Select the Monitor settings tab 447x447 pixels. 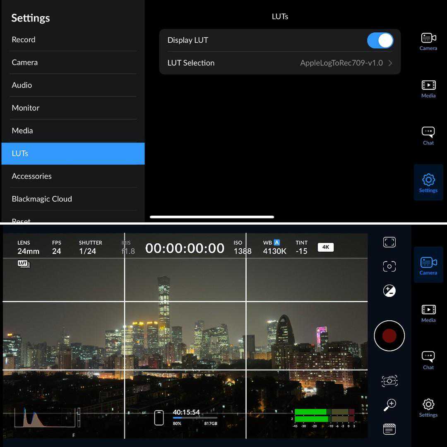26,108
